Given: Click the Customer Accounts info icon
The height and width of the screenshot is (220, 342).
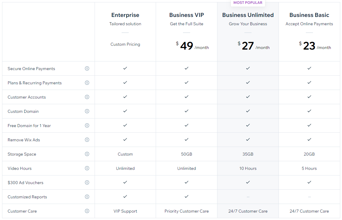Looking at the screenshot, I should click(x=87, y=97).
